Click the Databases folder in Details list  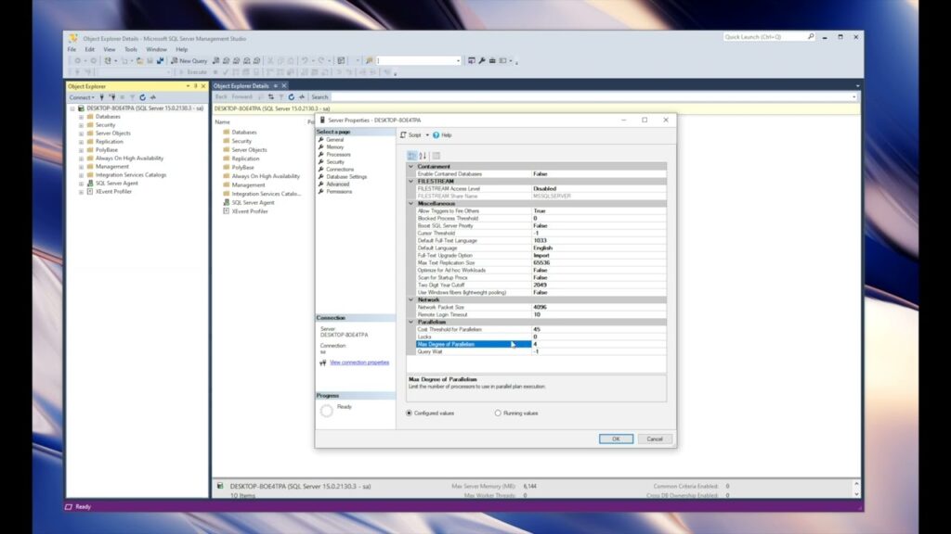244,132
